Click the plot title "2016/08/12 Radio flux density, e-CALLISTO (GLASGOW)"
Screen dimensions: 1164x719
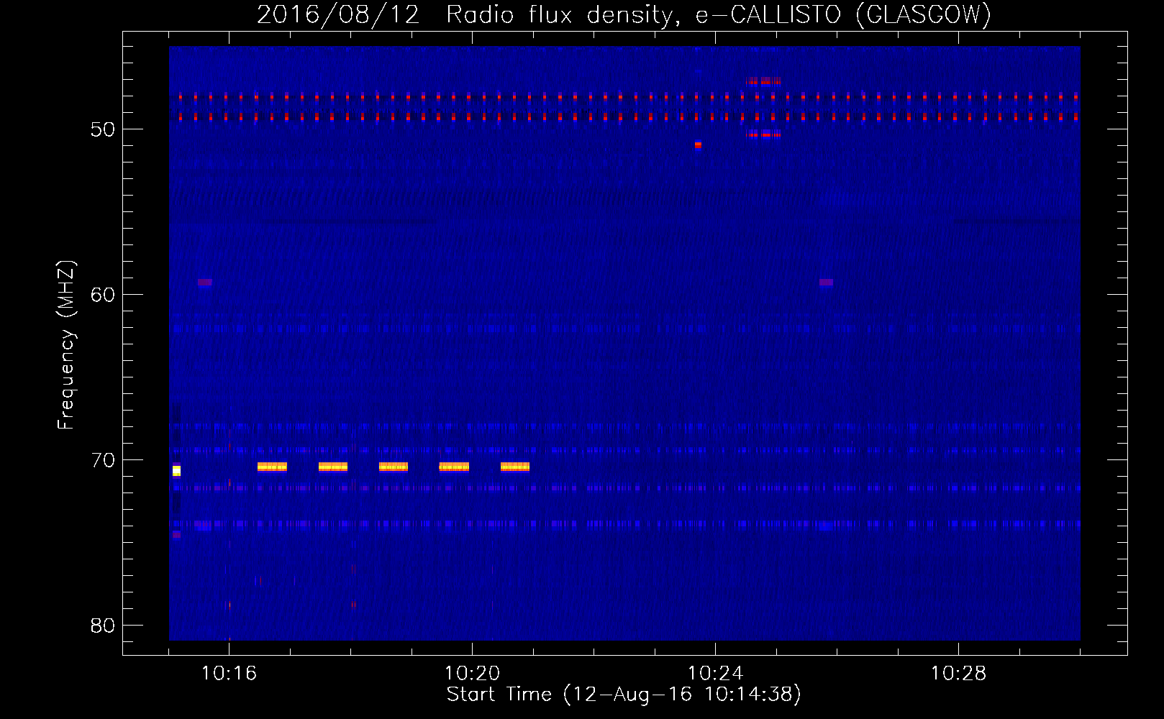(x=624, y=14)
